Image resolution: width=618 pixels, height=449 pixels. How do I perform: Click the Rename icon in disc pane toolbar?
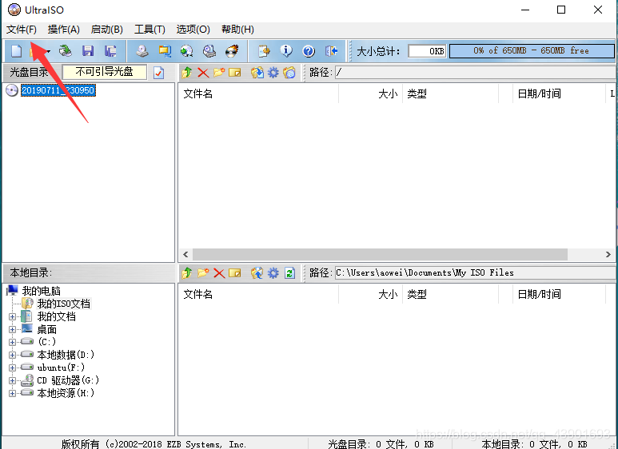tap(235, 73)
